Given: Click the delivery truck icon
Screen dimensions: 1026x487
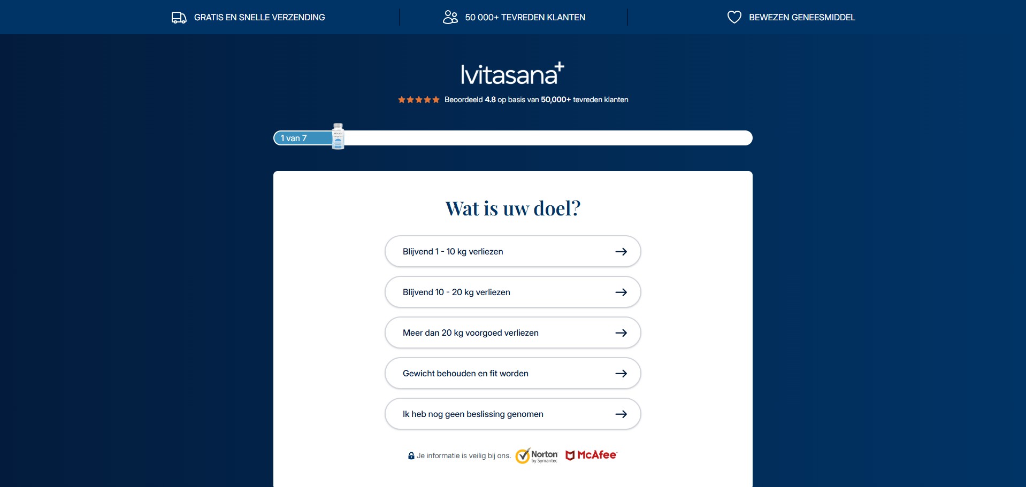Looking at the screenshot, I should [179, 18].
